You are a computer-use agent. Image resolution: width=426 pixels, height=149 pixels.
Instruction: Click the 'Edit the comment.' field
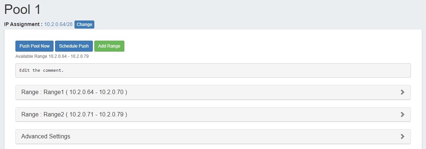pos(213,70)
